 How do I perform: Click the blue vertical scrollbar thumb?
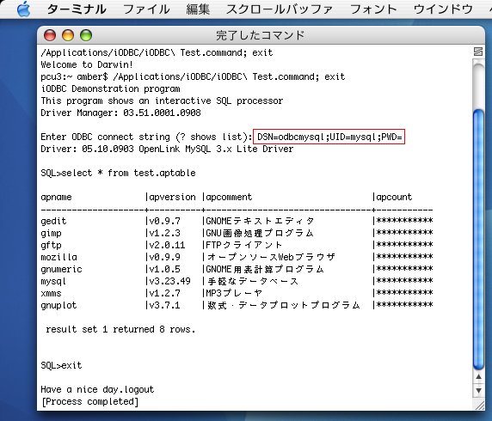pyautogui.click(x=478, y=240)
